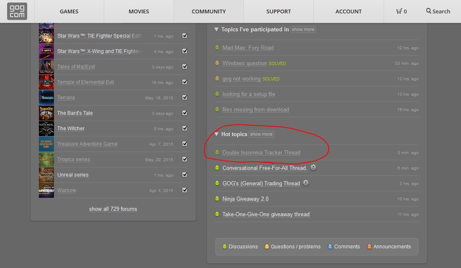Screen dimensions: 461x268
Task: Open the Unreal series forum link
Action: click(73, 175)
